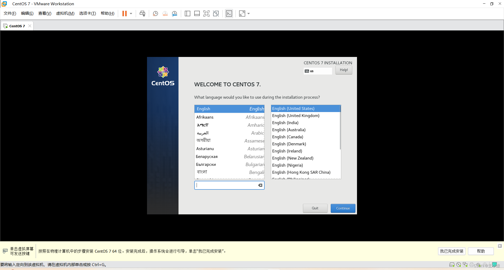504x270 pixels.
Task: Toggle the library sidebar view icon
Action: (x=187, y=14)
